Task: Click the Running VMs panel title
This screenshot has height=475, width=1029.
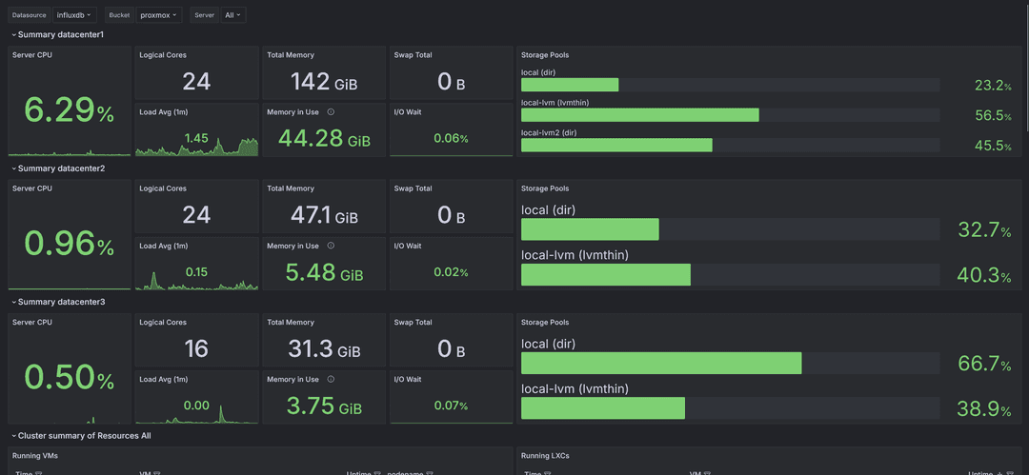Action: point(32,456)
